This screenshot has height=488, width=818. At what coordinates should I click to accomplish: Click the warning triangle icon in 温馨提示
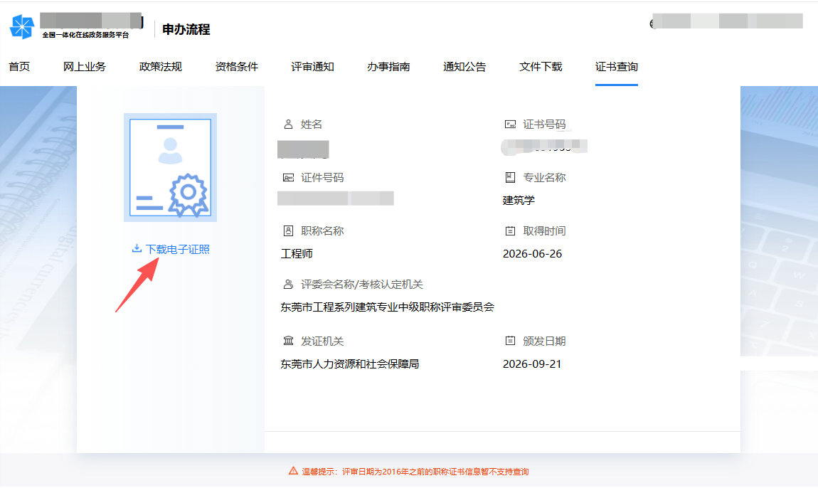pos(293,471)
